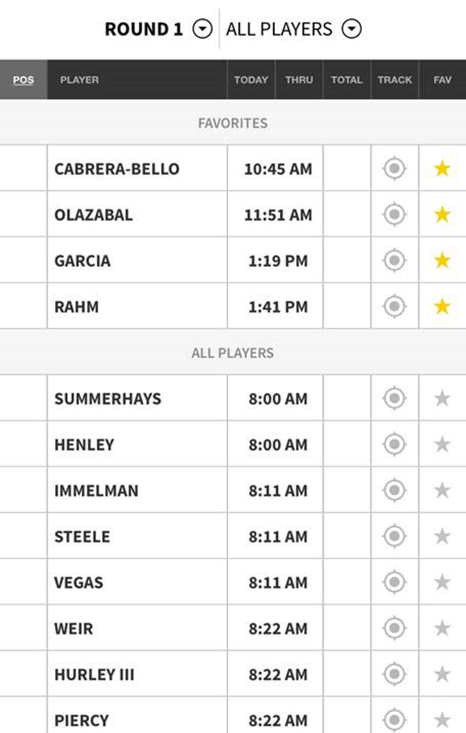Open the Vegas player row
Screen dimensions: 466x733
tap(233, 582)
